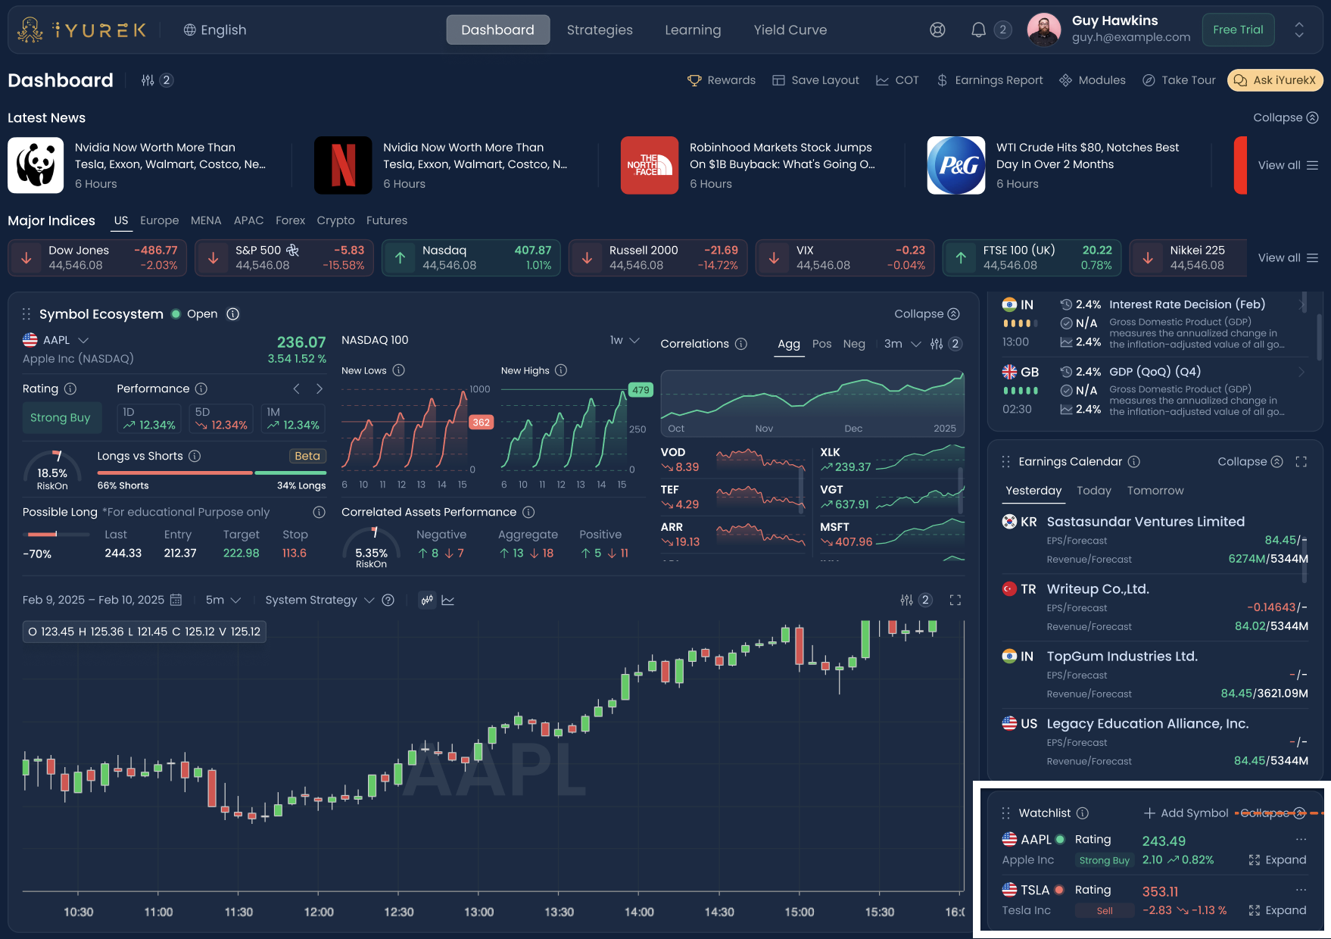Select the Pos correlations filter
The height and width of the screenshot is (939, 1331).
821,344
